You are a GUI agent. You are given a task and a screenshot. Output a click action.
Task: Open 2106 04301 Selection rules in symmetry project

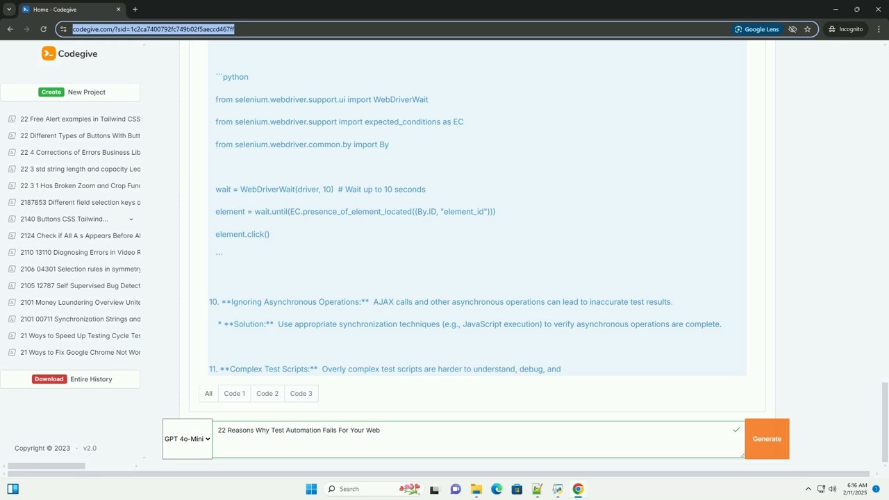pos(80,269)
